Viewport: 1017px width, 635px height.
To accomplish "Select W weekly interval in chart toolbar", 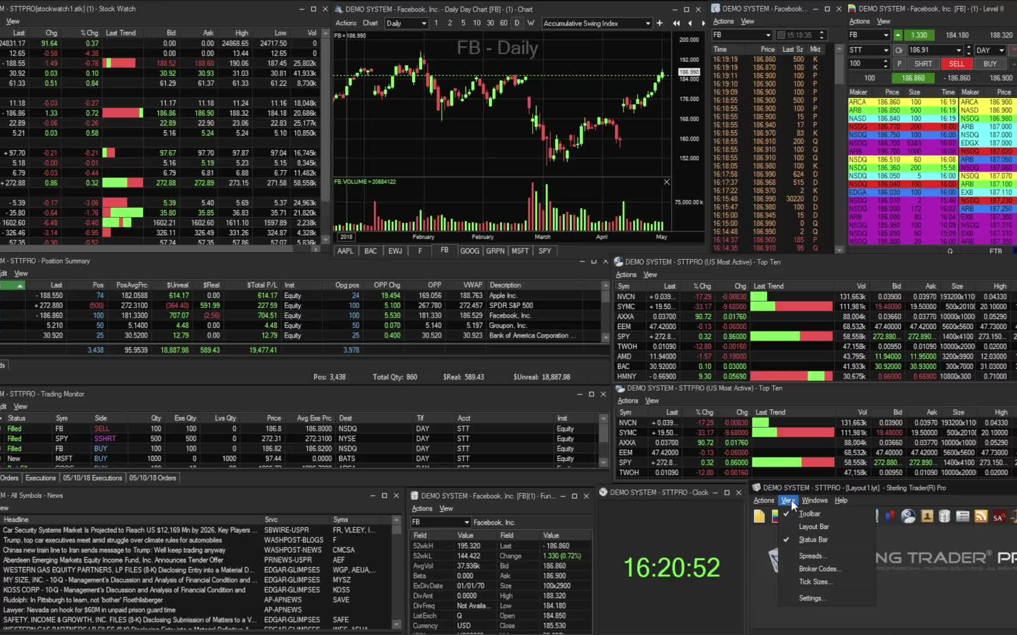I will click(x=530, y=23).
